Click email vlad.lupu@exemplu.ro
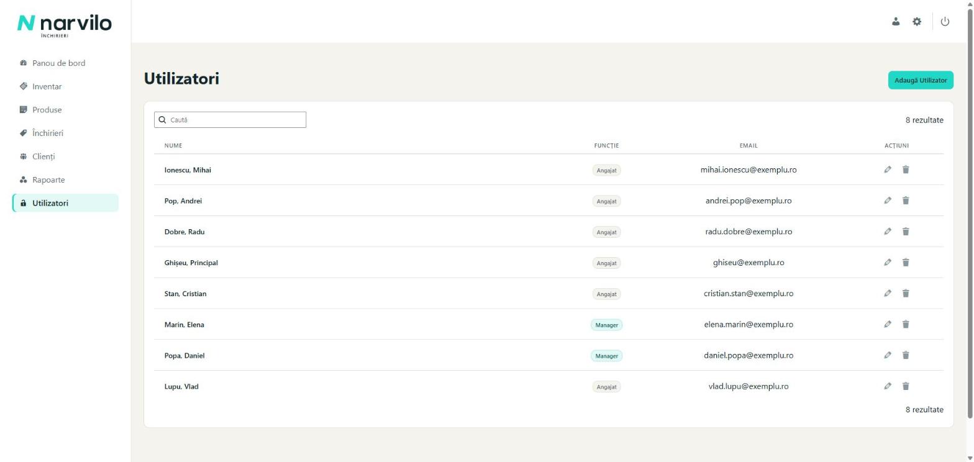974x462 pixels. [749, 386]
